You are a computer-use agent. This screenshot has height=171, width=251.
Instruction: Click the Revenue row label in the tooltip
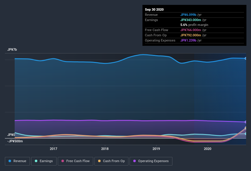pos(151,15)
